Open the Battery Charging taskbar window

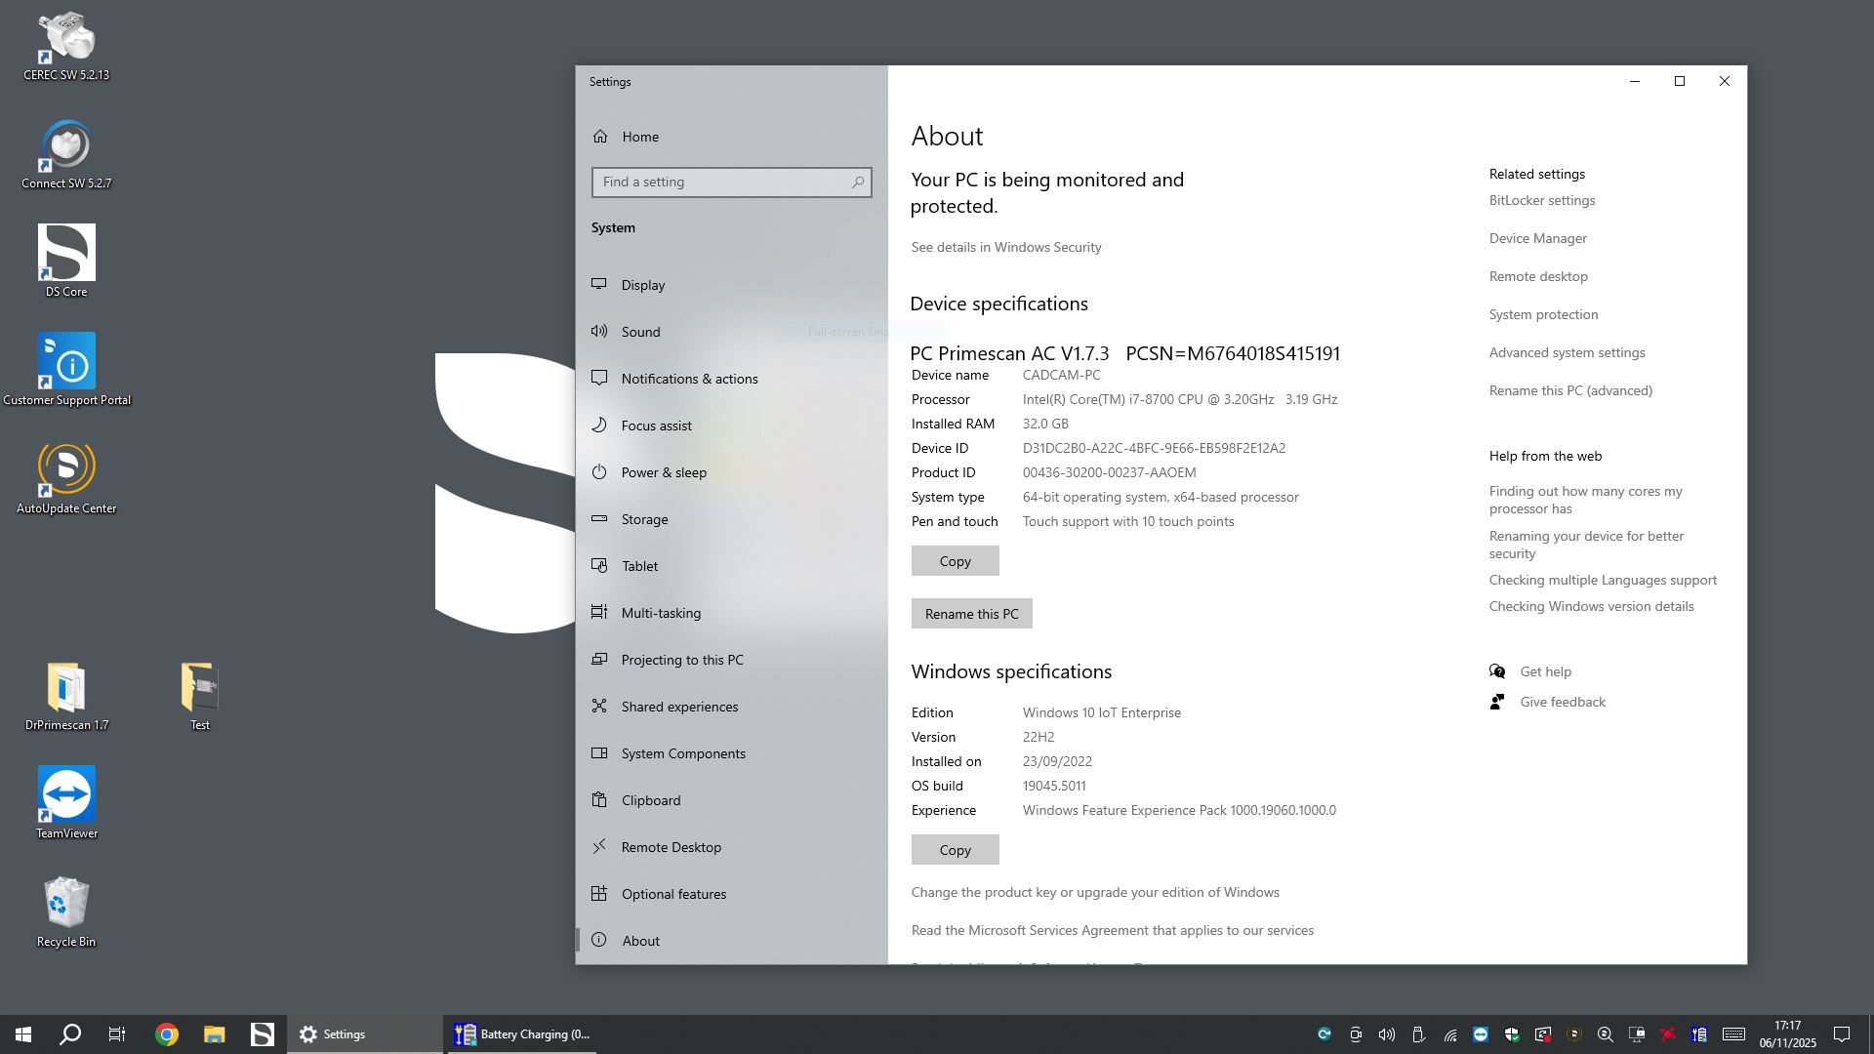pyautogui.click(x=523, y=1034)
